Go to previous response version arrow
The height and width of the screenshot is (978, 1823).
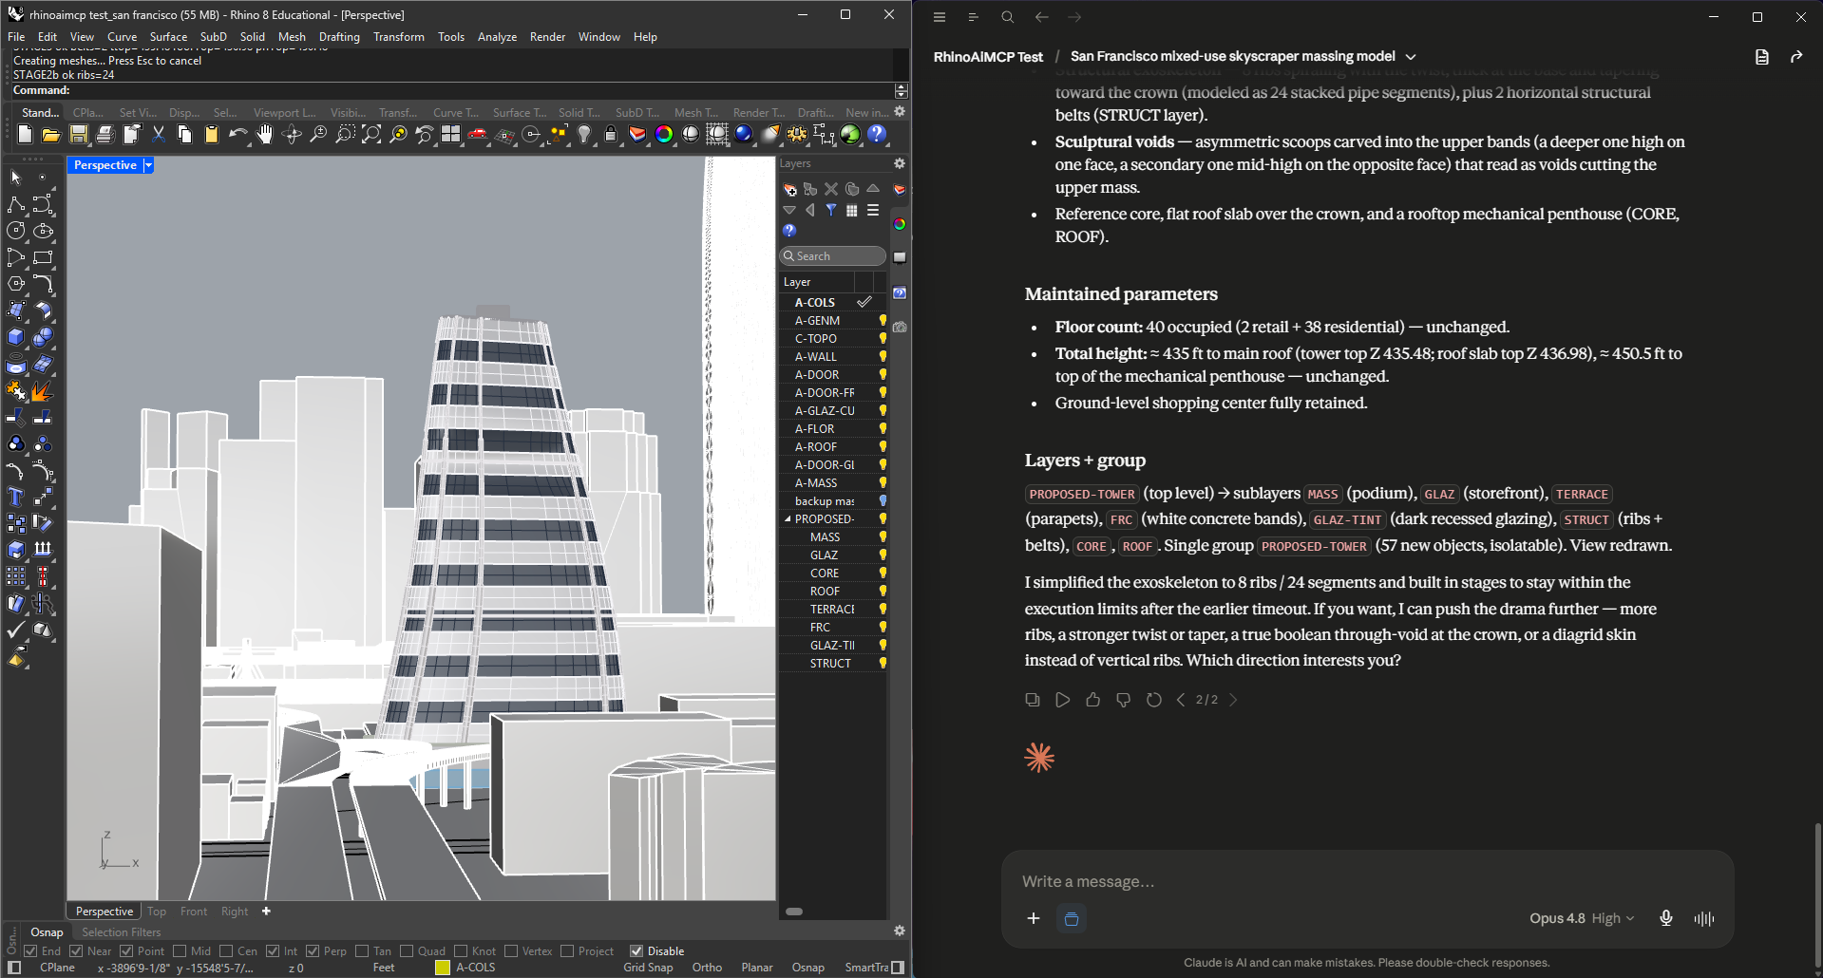click(x=1181, y=700)
